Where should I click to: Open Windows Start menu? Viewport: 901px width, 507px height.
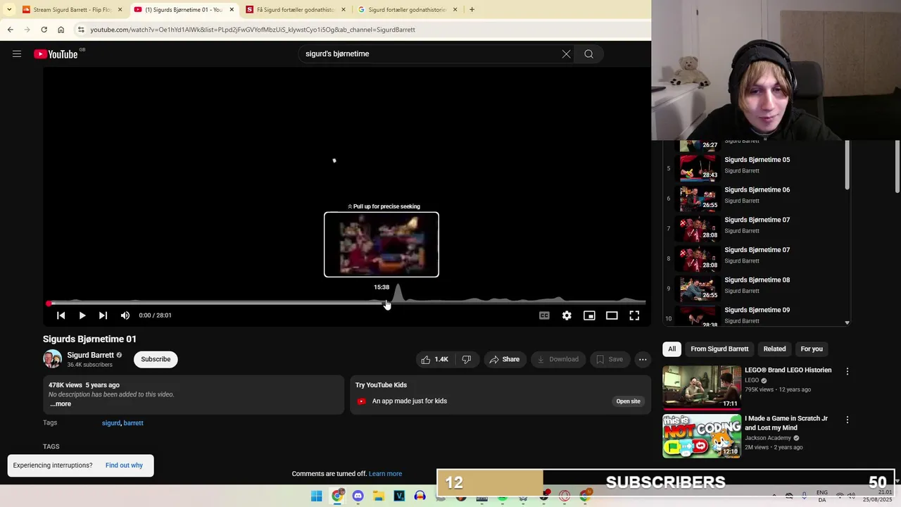(317, 496)
